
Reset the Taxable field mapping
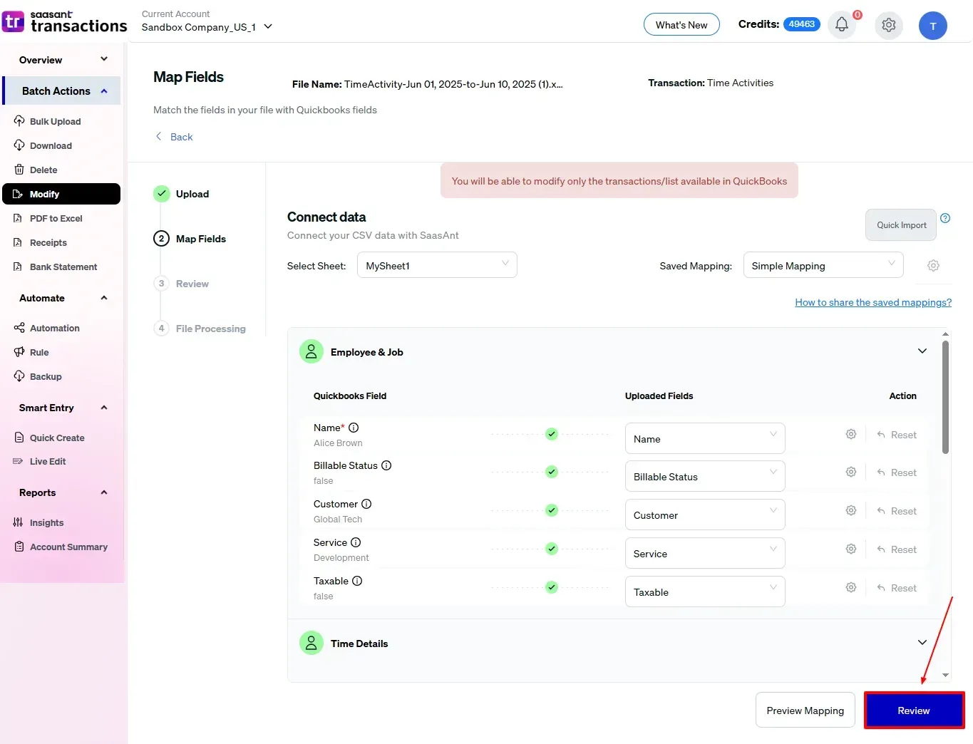point(897,588)
